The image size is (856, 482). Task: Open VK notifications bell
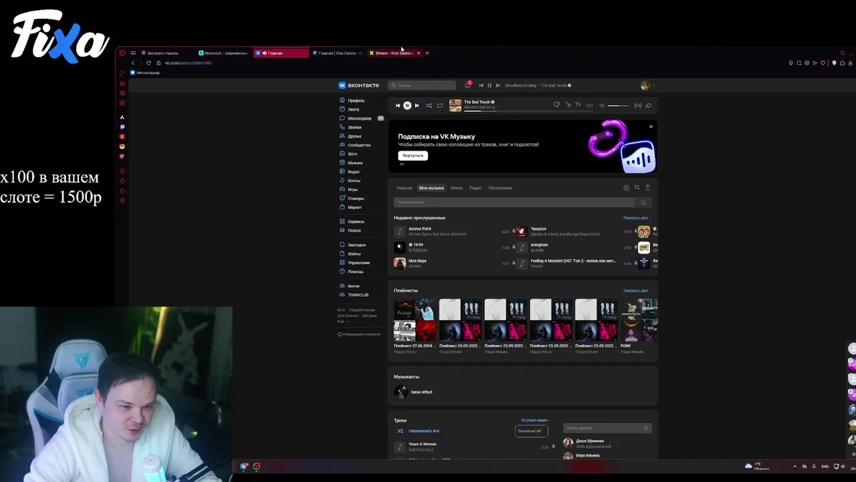click(467, 85)
